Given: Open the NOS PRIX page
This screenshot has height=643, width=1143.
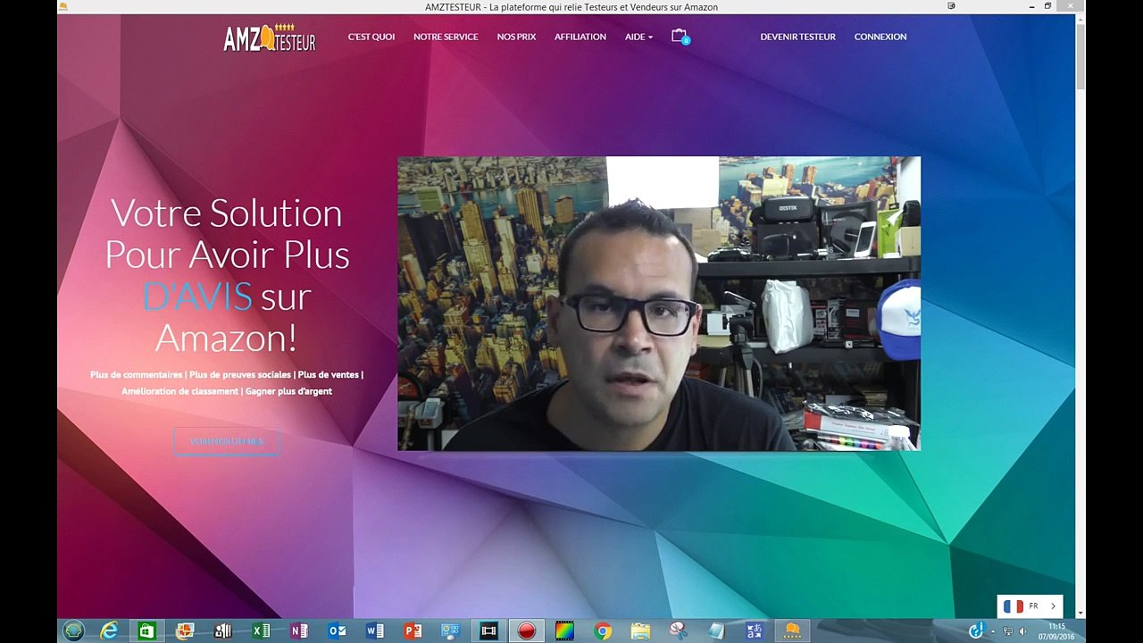Looking at the screenshot, I should tap(516, 37).
